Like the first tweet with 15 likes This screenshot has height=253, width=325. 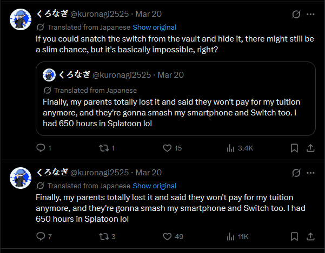(168, 148)
